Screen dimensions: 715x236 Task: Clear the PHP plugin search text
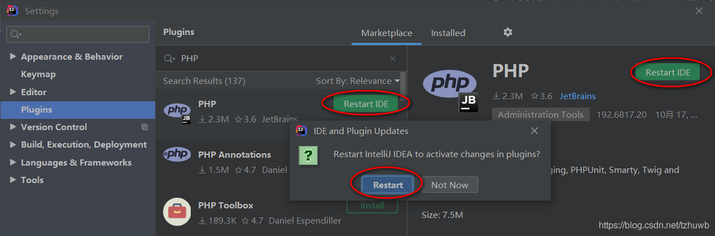(393, 59)
